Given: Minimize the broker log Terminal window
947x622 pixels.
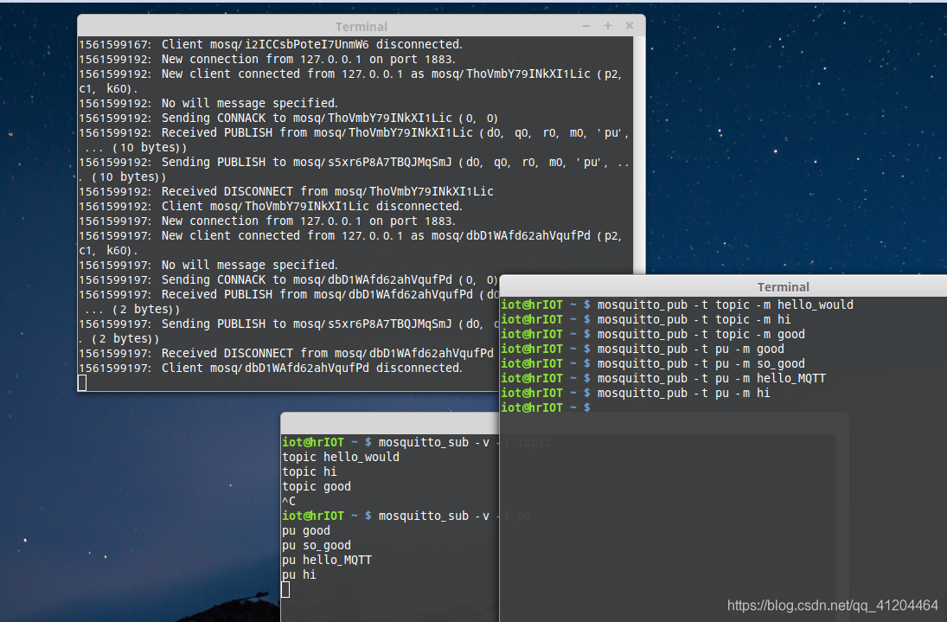Looking at the screenshot, I should [585, 26].
